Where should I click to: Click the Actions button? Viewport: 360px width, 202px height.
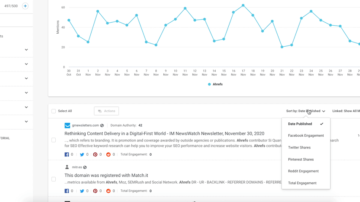pos(106,111)
